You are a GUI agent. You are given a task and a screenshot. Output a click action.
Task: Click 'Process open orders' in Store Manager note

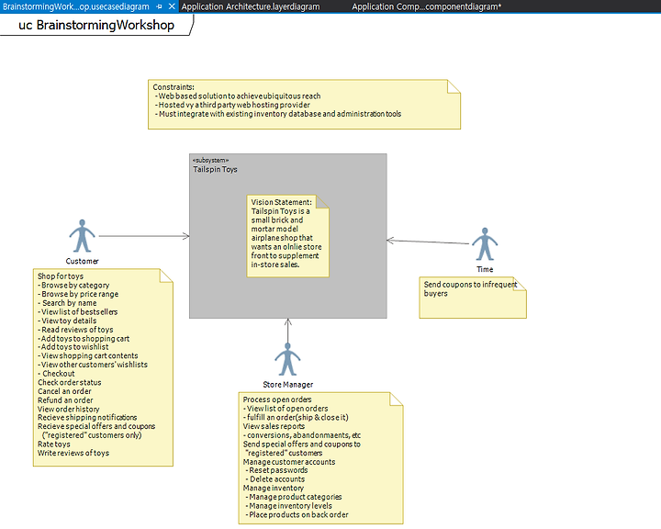[x=277, y=400]
